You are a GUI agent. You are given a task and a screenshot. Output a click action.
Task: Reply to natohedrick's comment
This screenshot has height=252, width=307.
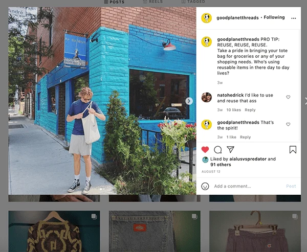[x=250, y=110]
